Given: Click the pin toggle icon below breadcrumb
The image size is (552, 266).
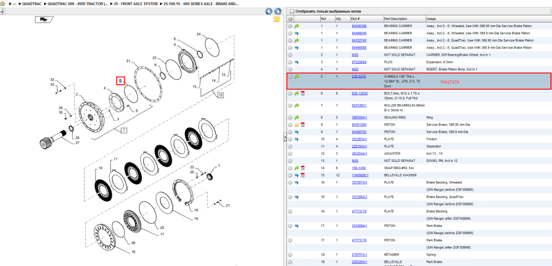Looking at the screenshot, I should (2, 11).
